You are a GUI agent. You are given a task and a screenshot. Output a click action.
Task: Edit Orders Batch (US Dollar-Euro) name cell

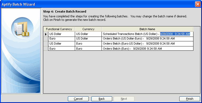147,39
